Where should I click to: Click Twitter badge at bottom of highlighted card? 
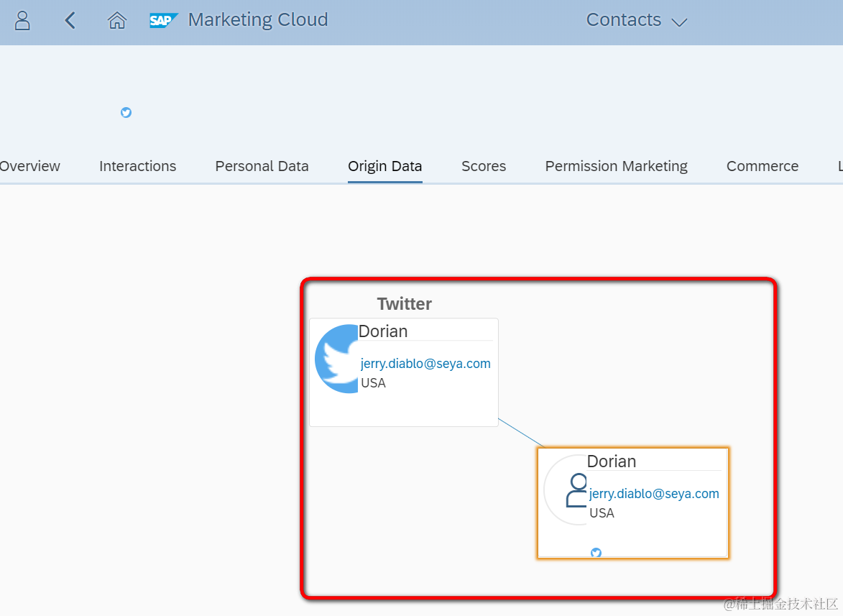[x=596, y=553]
